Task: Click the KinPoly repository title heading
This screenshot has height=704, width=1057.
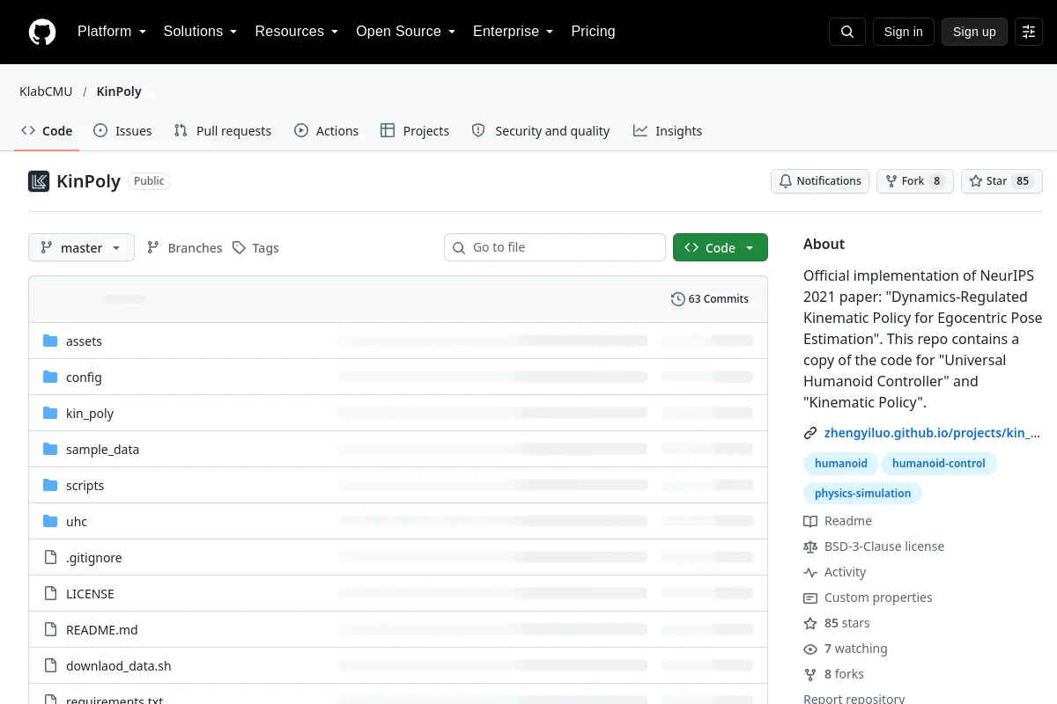Action: tap(88, 181)
